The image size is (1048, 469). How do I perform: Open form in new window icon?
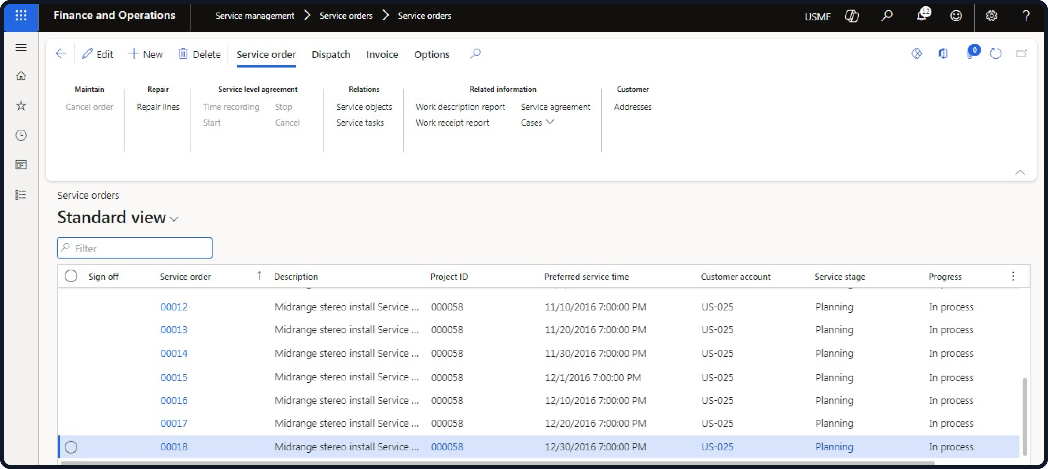(1021, 53)
